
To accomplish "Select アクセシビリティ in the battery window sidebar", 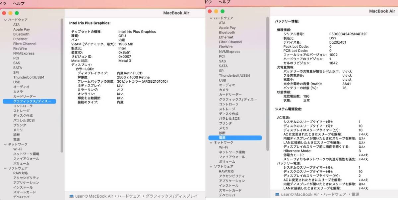I will pos(232,176).
